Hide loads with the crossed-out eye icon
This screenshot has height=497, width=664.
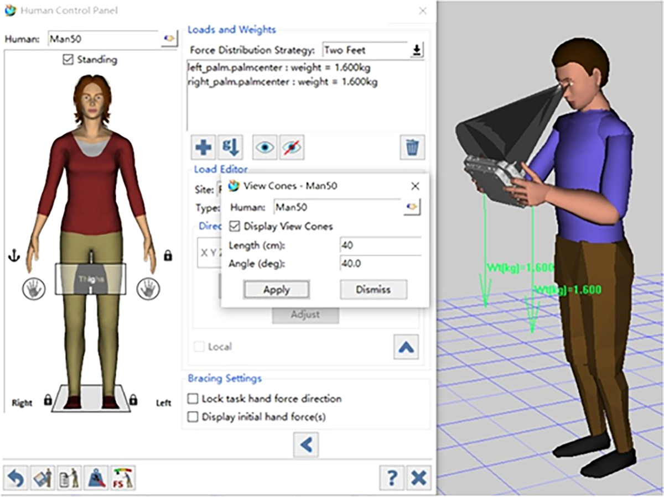tap(291, 147)
